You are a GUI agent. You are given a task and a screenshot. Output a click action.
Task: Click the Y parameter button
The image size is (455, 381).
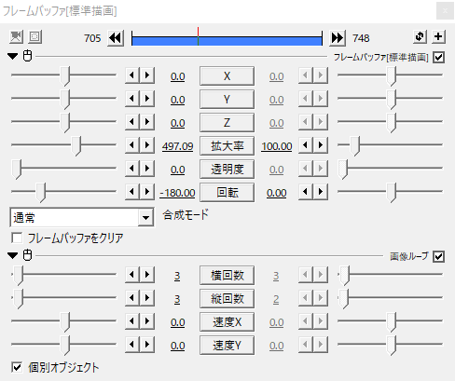coord(227,100)
